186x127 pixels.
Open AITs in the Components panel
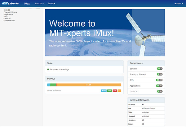[x=146, y=80]
